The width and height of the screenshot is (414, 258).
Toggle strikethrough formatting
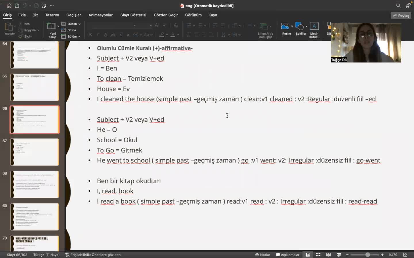coord(113,35)
